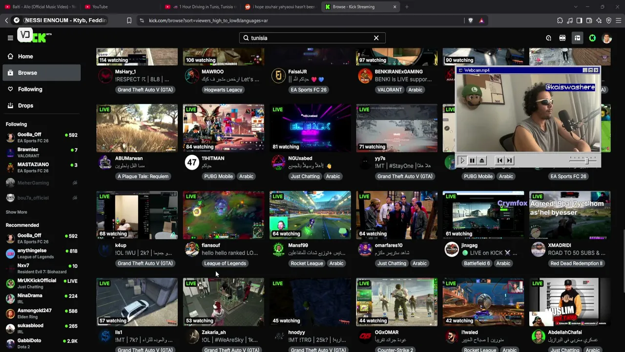Image resolution: width=625 pixels, height=352 pixels.
Task: Click the Webcam.mp4 window volume slider
Action: pyautogui.click(x=583, y=160)
